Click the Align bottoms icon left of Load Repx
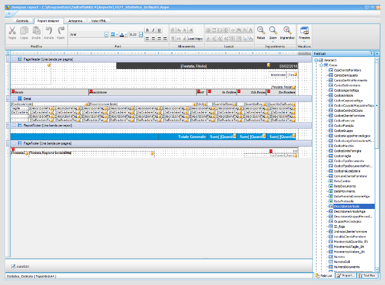Viewport: 385px width, 285px height. pos(185,39)
